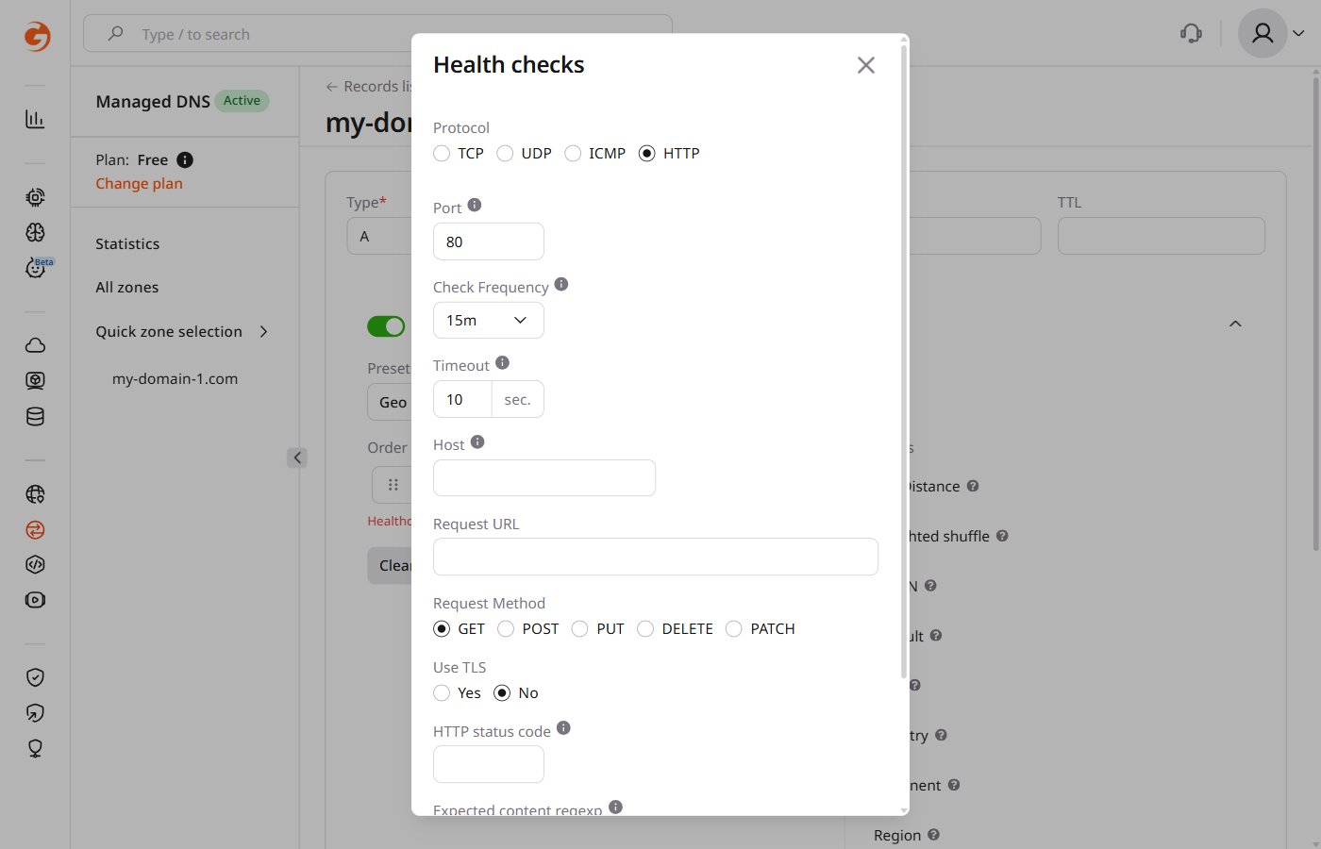Viewport: 1321px width, 849px height.
Task: Click in the Request URL field
Action: point(655,557)
